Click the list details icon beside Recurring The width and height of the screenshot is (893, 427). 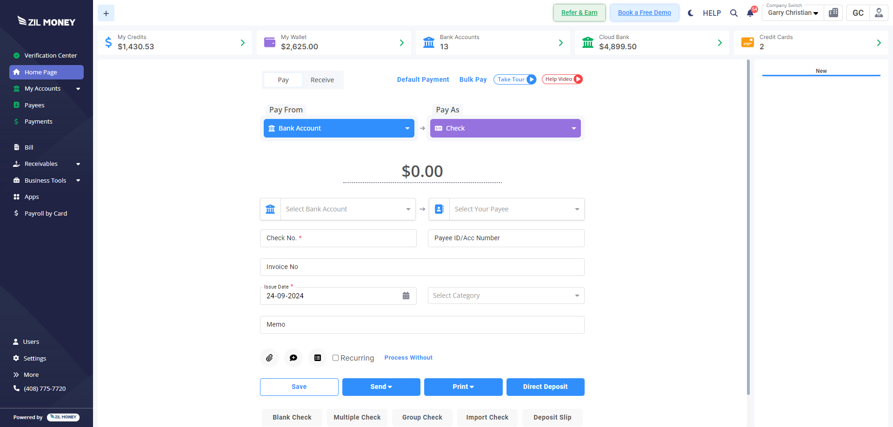tap(318, 358)
